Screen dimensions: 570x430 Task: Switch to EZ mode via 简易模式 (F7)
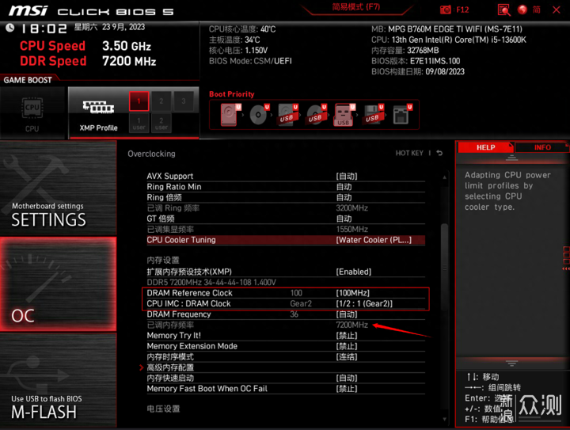click(356, 7)
